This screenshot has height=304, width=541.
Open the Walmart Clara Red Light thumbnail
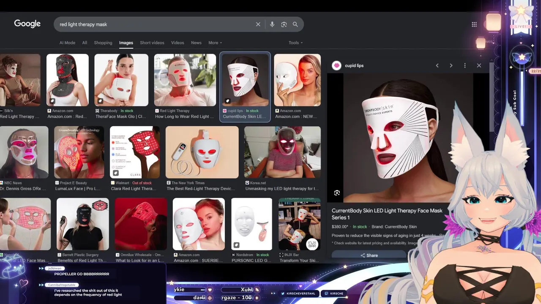pos(135,152)
